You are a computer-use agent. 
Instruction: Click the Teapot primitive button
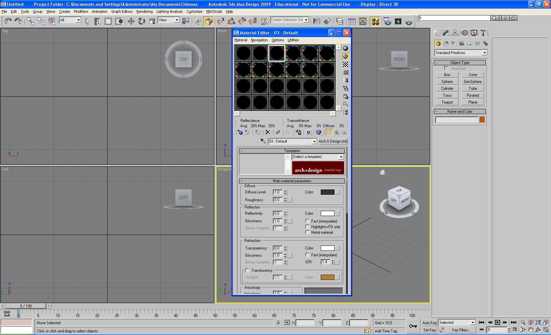pos(447,102)
